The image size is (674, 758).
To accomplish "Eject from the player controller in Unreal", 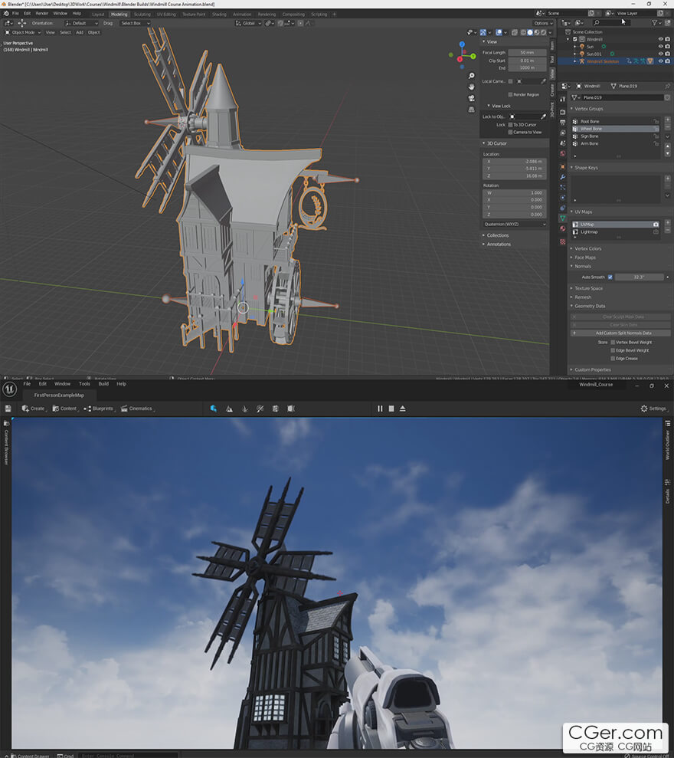I will 402,409.
